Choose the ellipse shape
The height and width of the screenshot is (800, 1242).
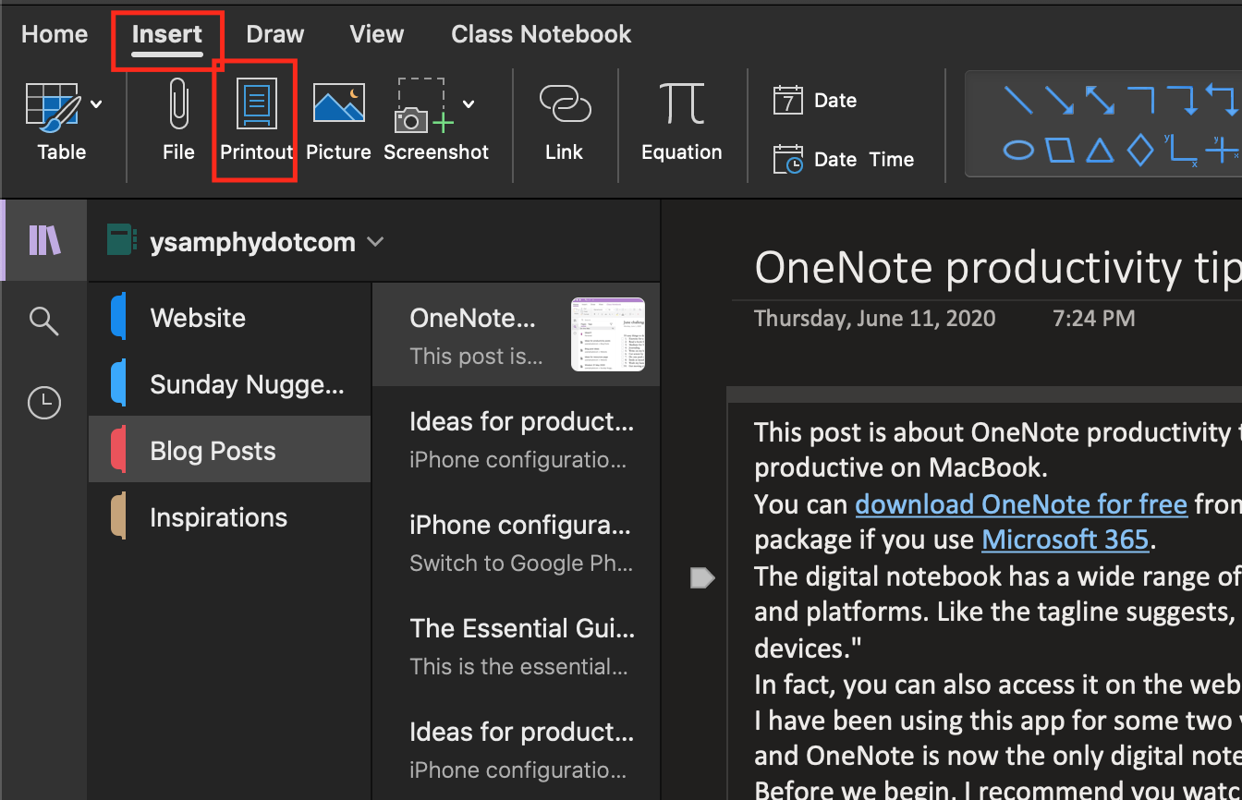pos(1017,149)
